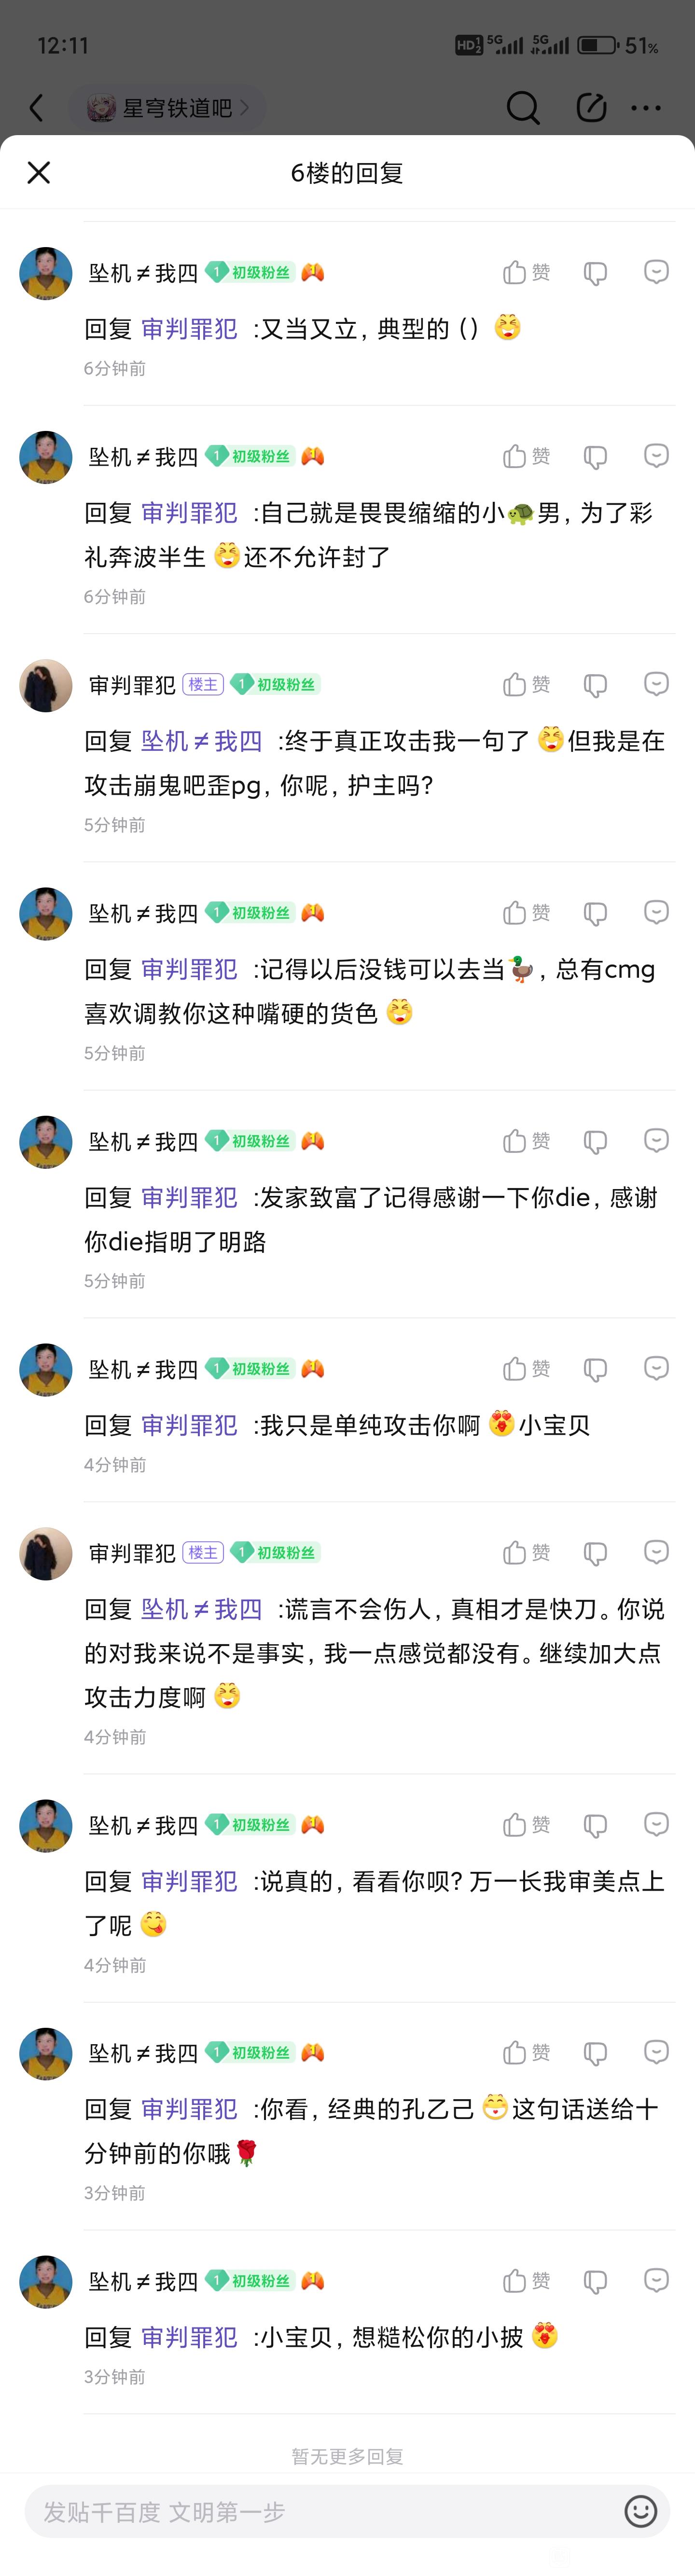The image size is (695, 2576).
Task: Tap comment icon on 小宝贝，想糙松 reply
Action: (656, 2281)
